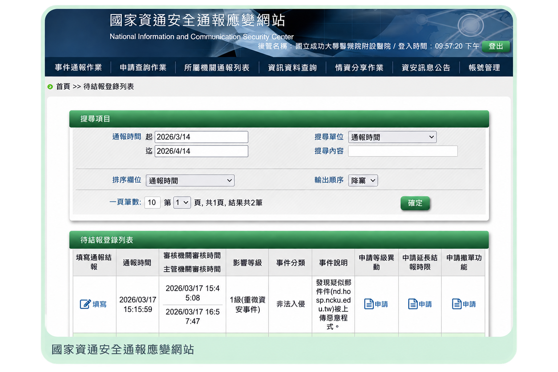Open the 申請查詢作業 menu
Viewport: 558px width, 372px height.
point(143,68)
